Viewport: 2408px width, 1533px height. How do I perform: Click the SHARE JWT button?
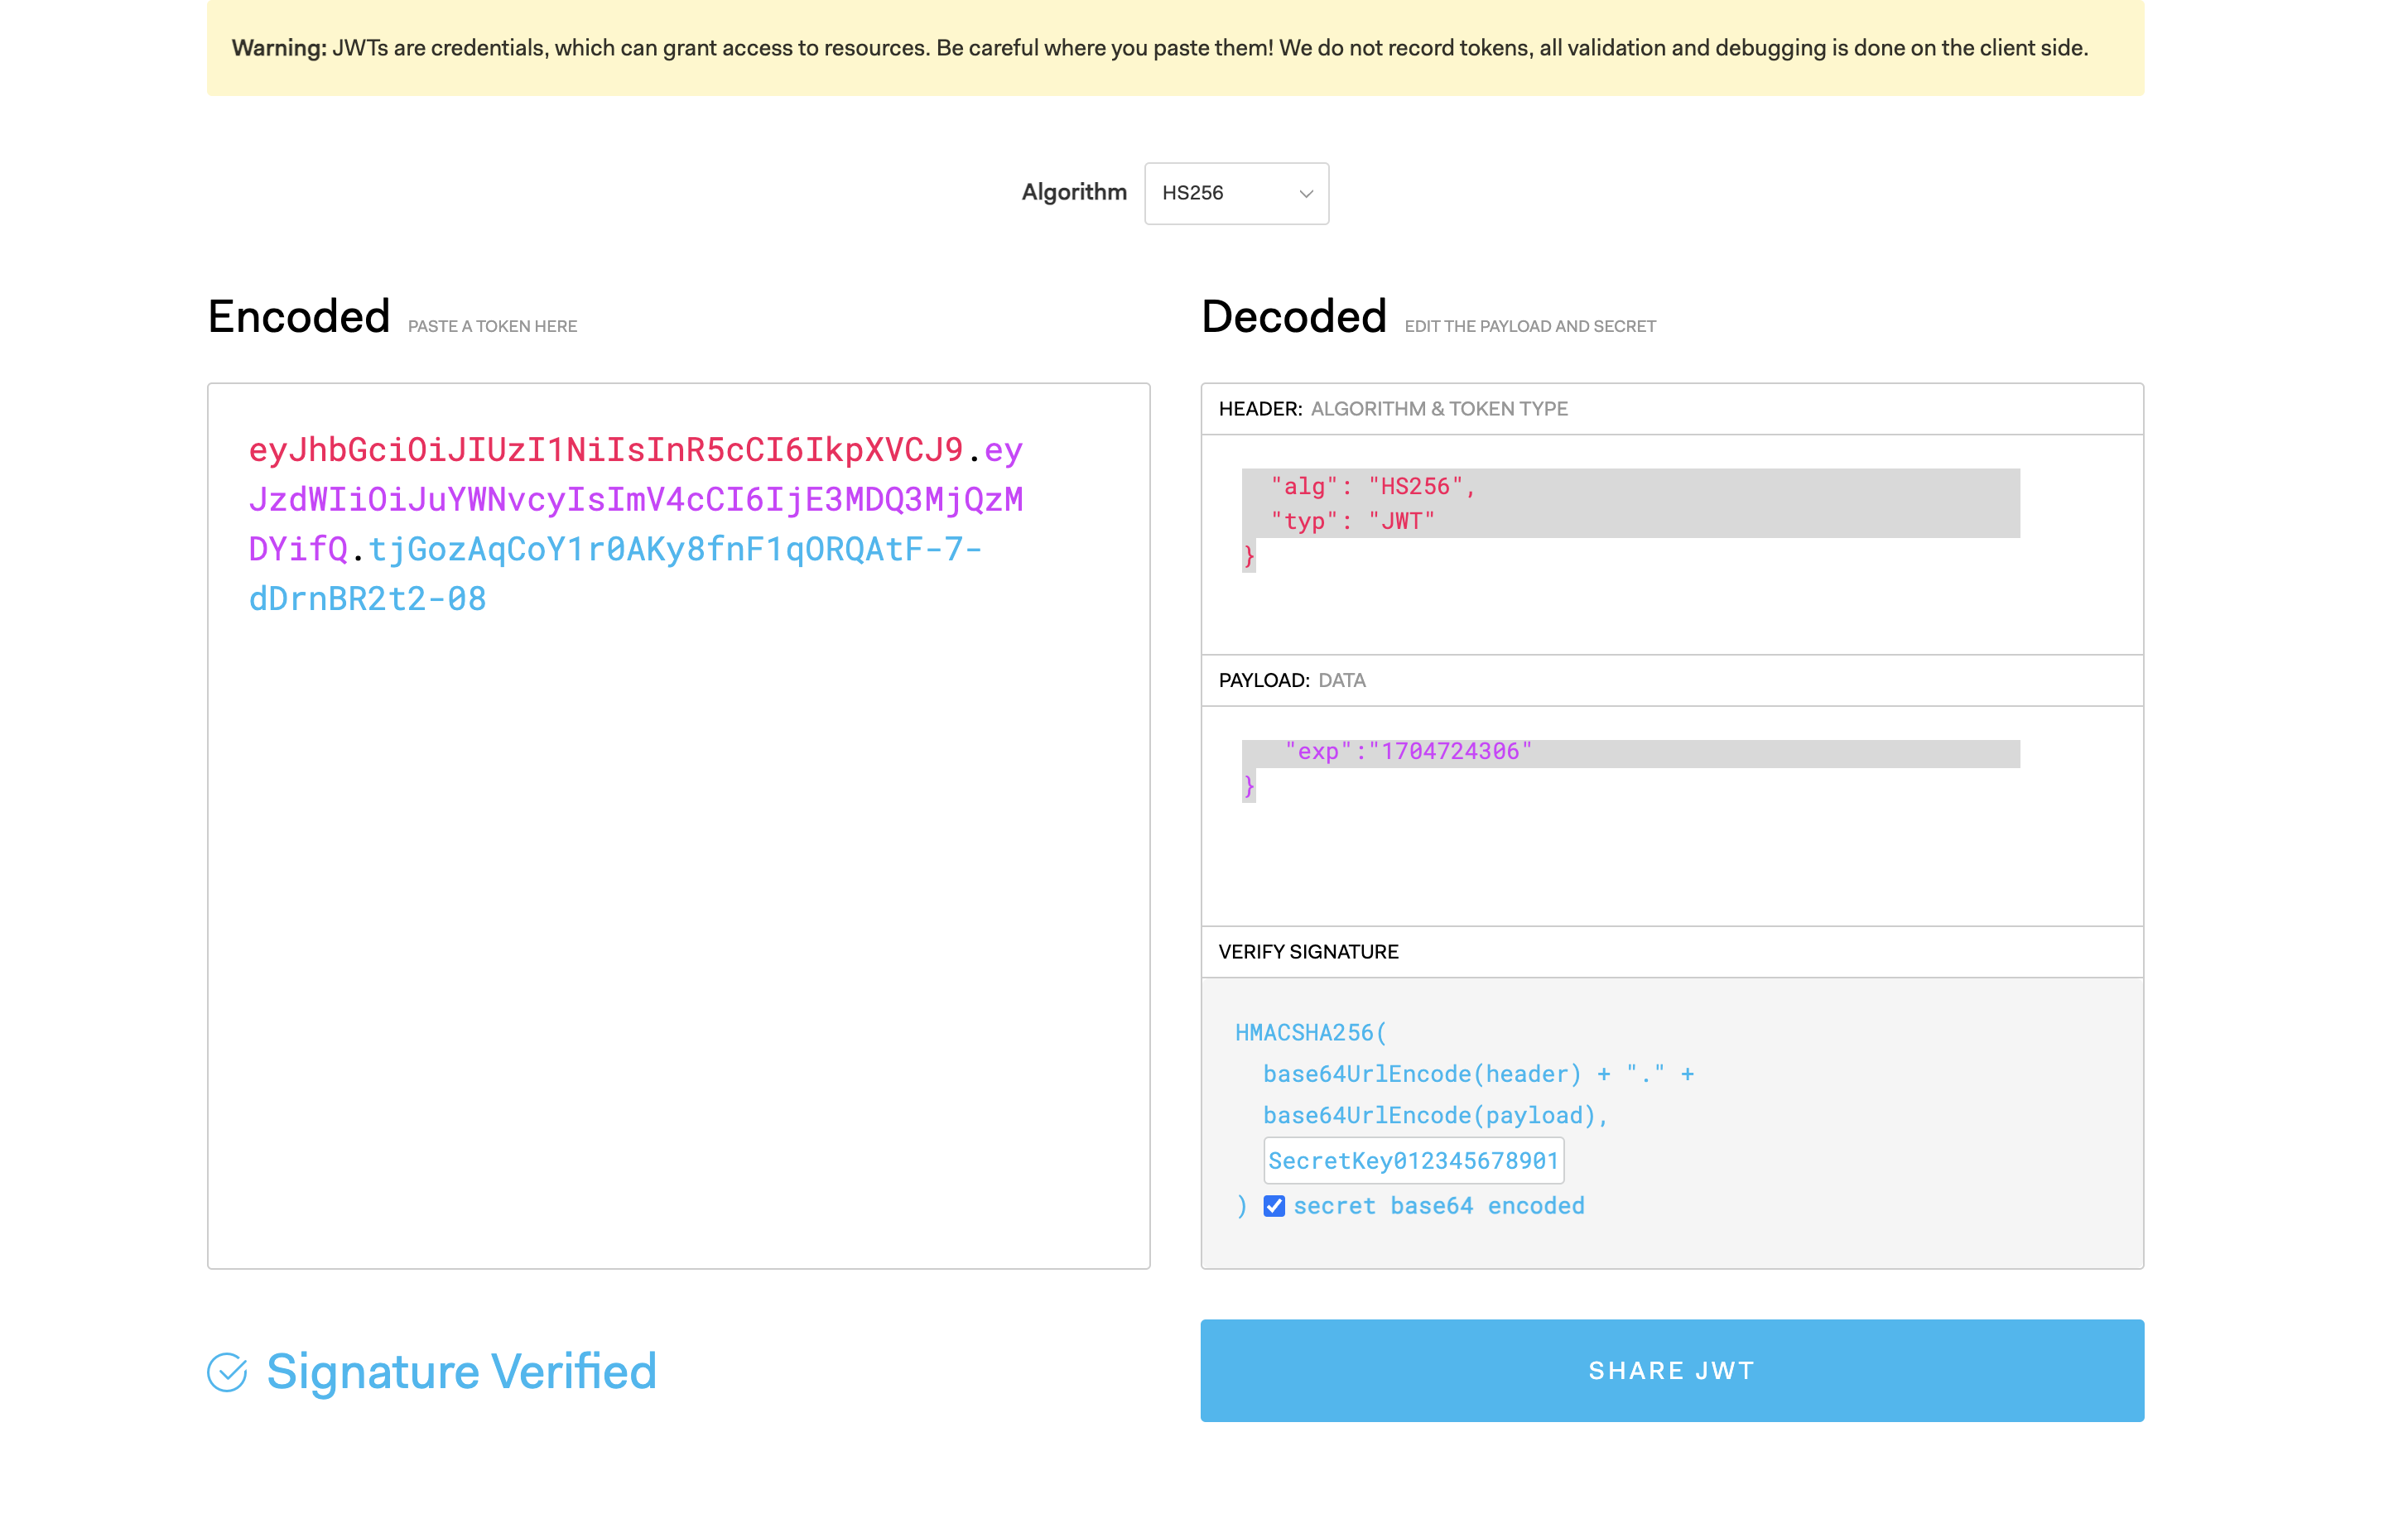1672,1370
